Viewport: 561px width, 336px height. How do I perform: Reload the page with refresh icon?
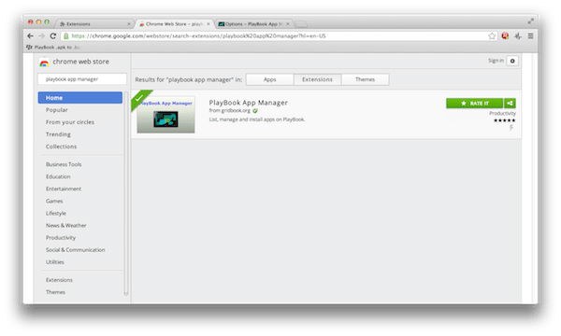(53, 36)
